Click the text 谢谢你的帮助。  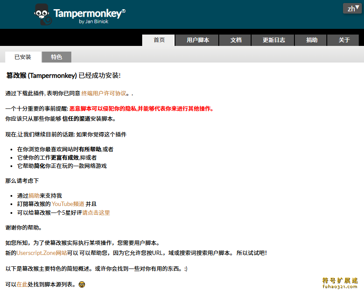[24, 227]
